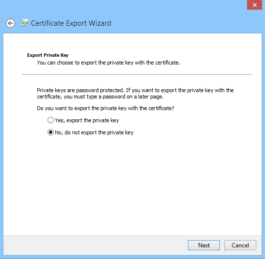Click the bold 'Export Private Key' heading
The height and width of the screenshot is (259, 265).
47,55
